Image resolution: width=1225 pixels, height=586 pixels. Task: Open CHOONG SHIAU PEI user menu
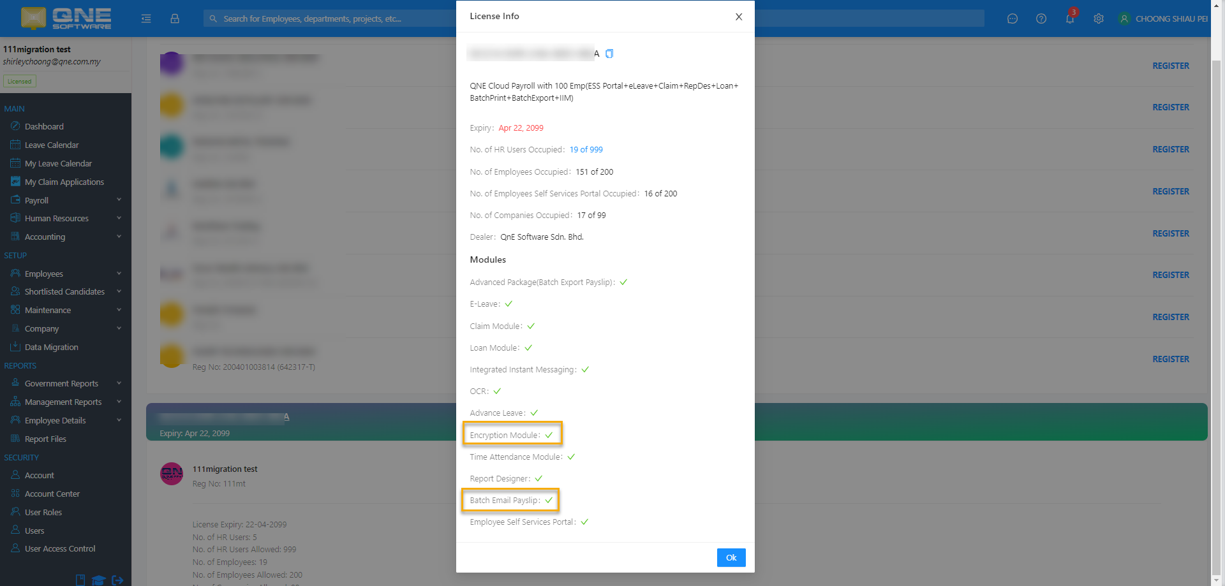coord(1163,18)
